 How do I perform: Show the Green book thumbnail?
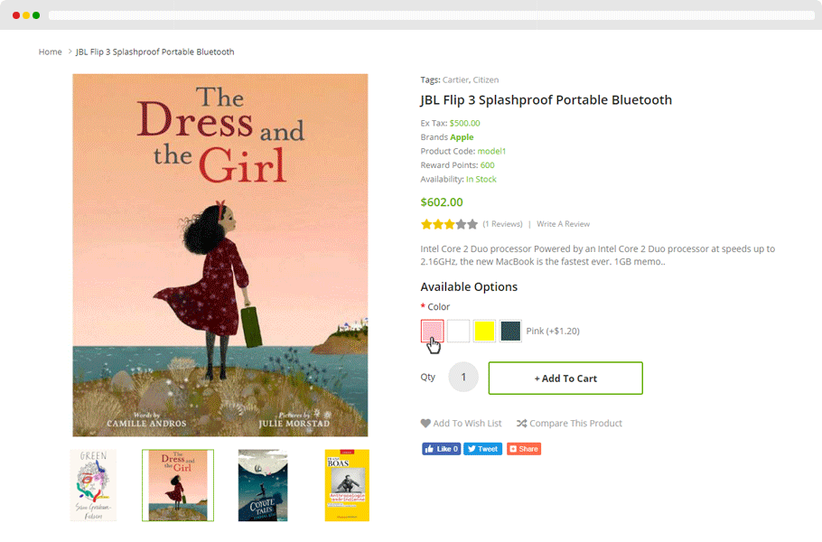click(x=93, y=485)
